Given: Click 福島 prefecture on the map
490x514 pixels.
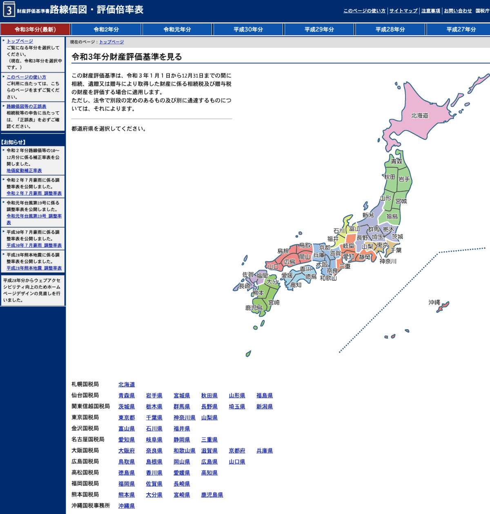Looking at the screenshot, I should click(x=392, y=216).
